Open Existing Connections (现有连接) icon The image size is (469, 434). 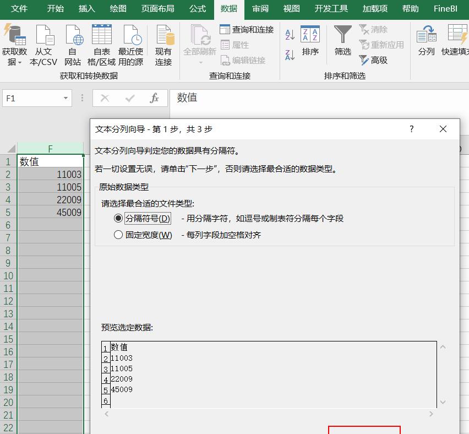tap(165, 34)
